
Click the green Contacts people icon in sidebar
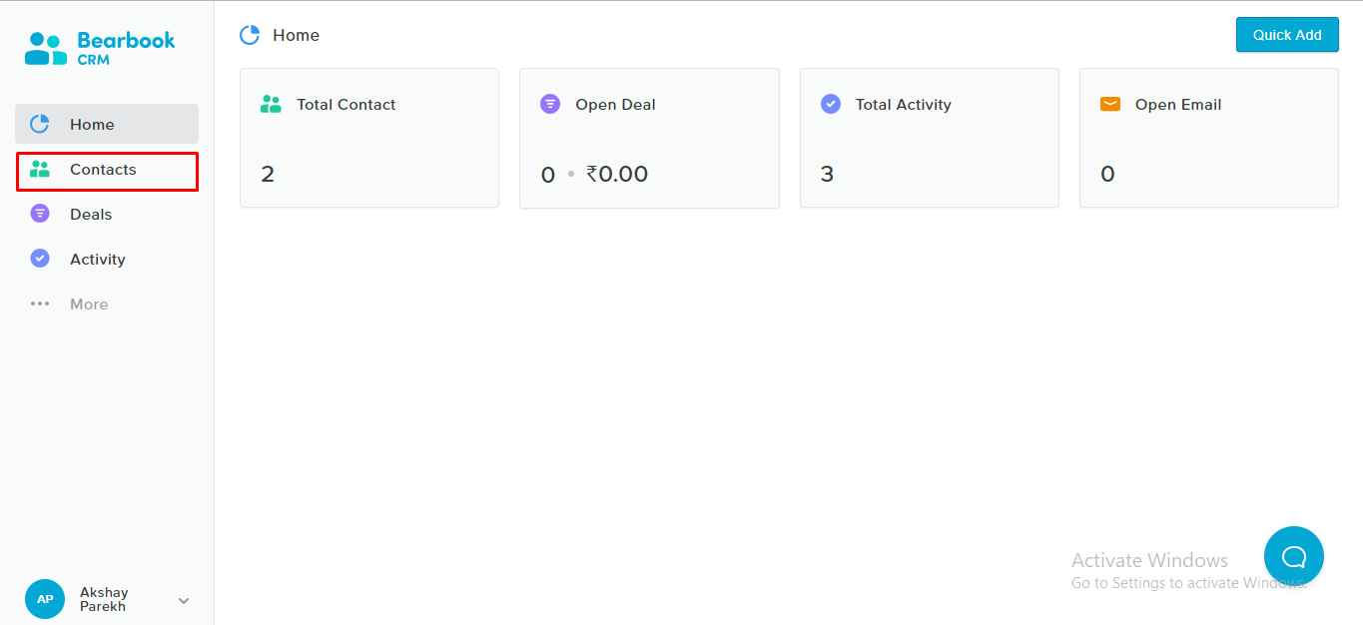[x=40, y=170]
